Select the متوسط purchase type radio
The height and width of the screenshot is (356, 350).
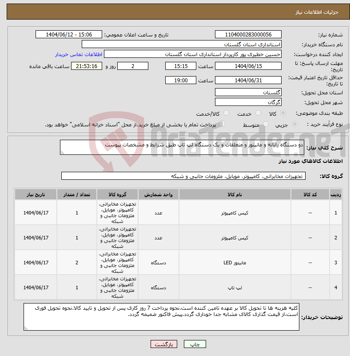[x=266, y=124]
